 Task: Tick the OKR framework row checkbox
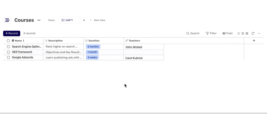point(8,52)
